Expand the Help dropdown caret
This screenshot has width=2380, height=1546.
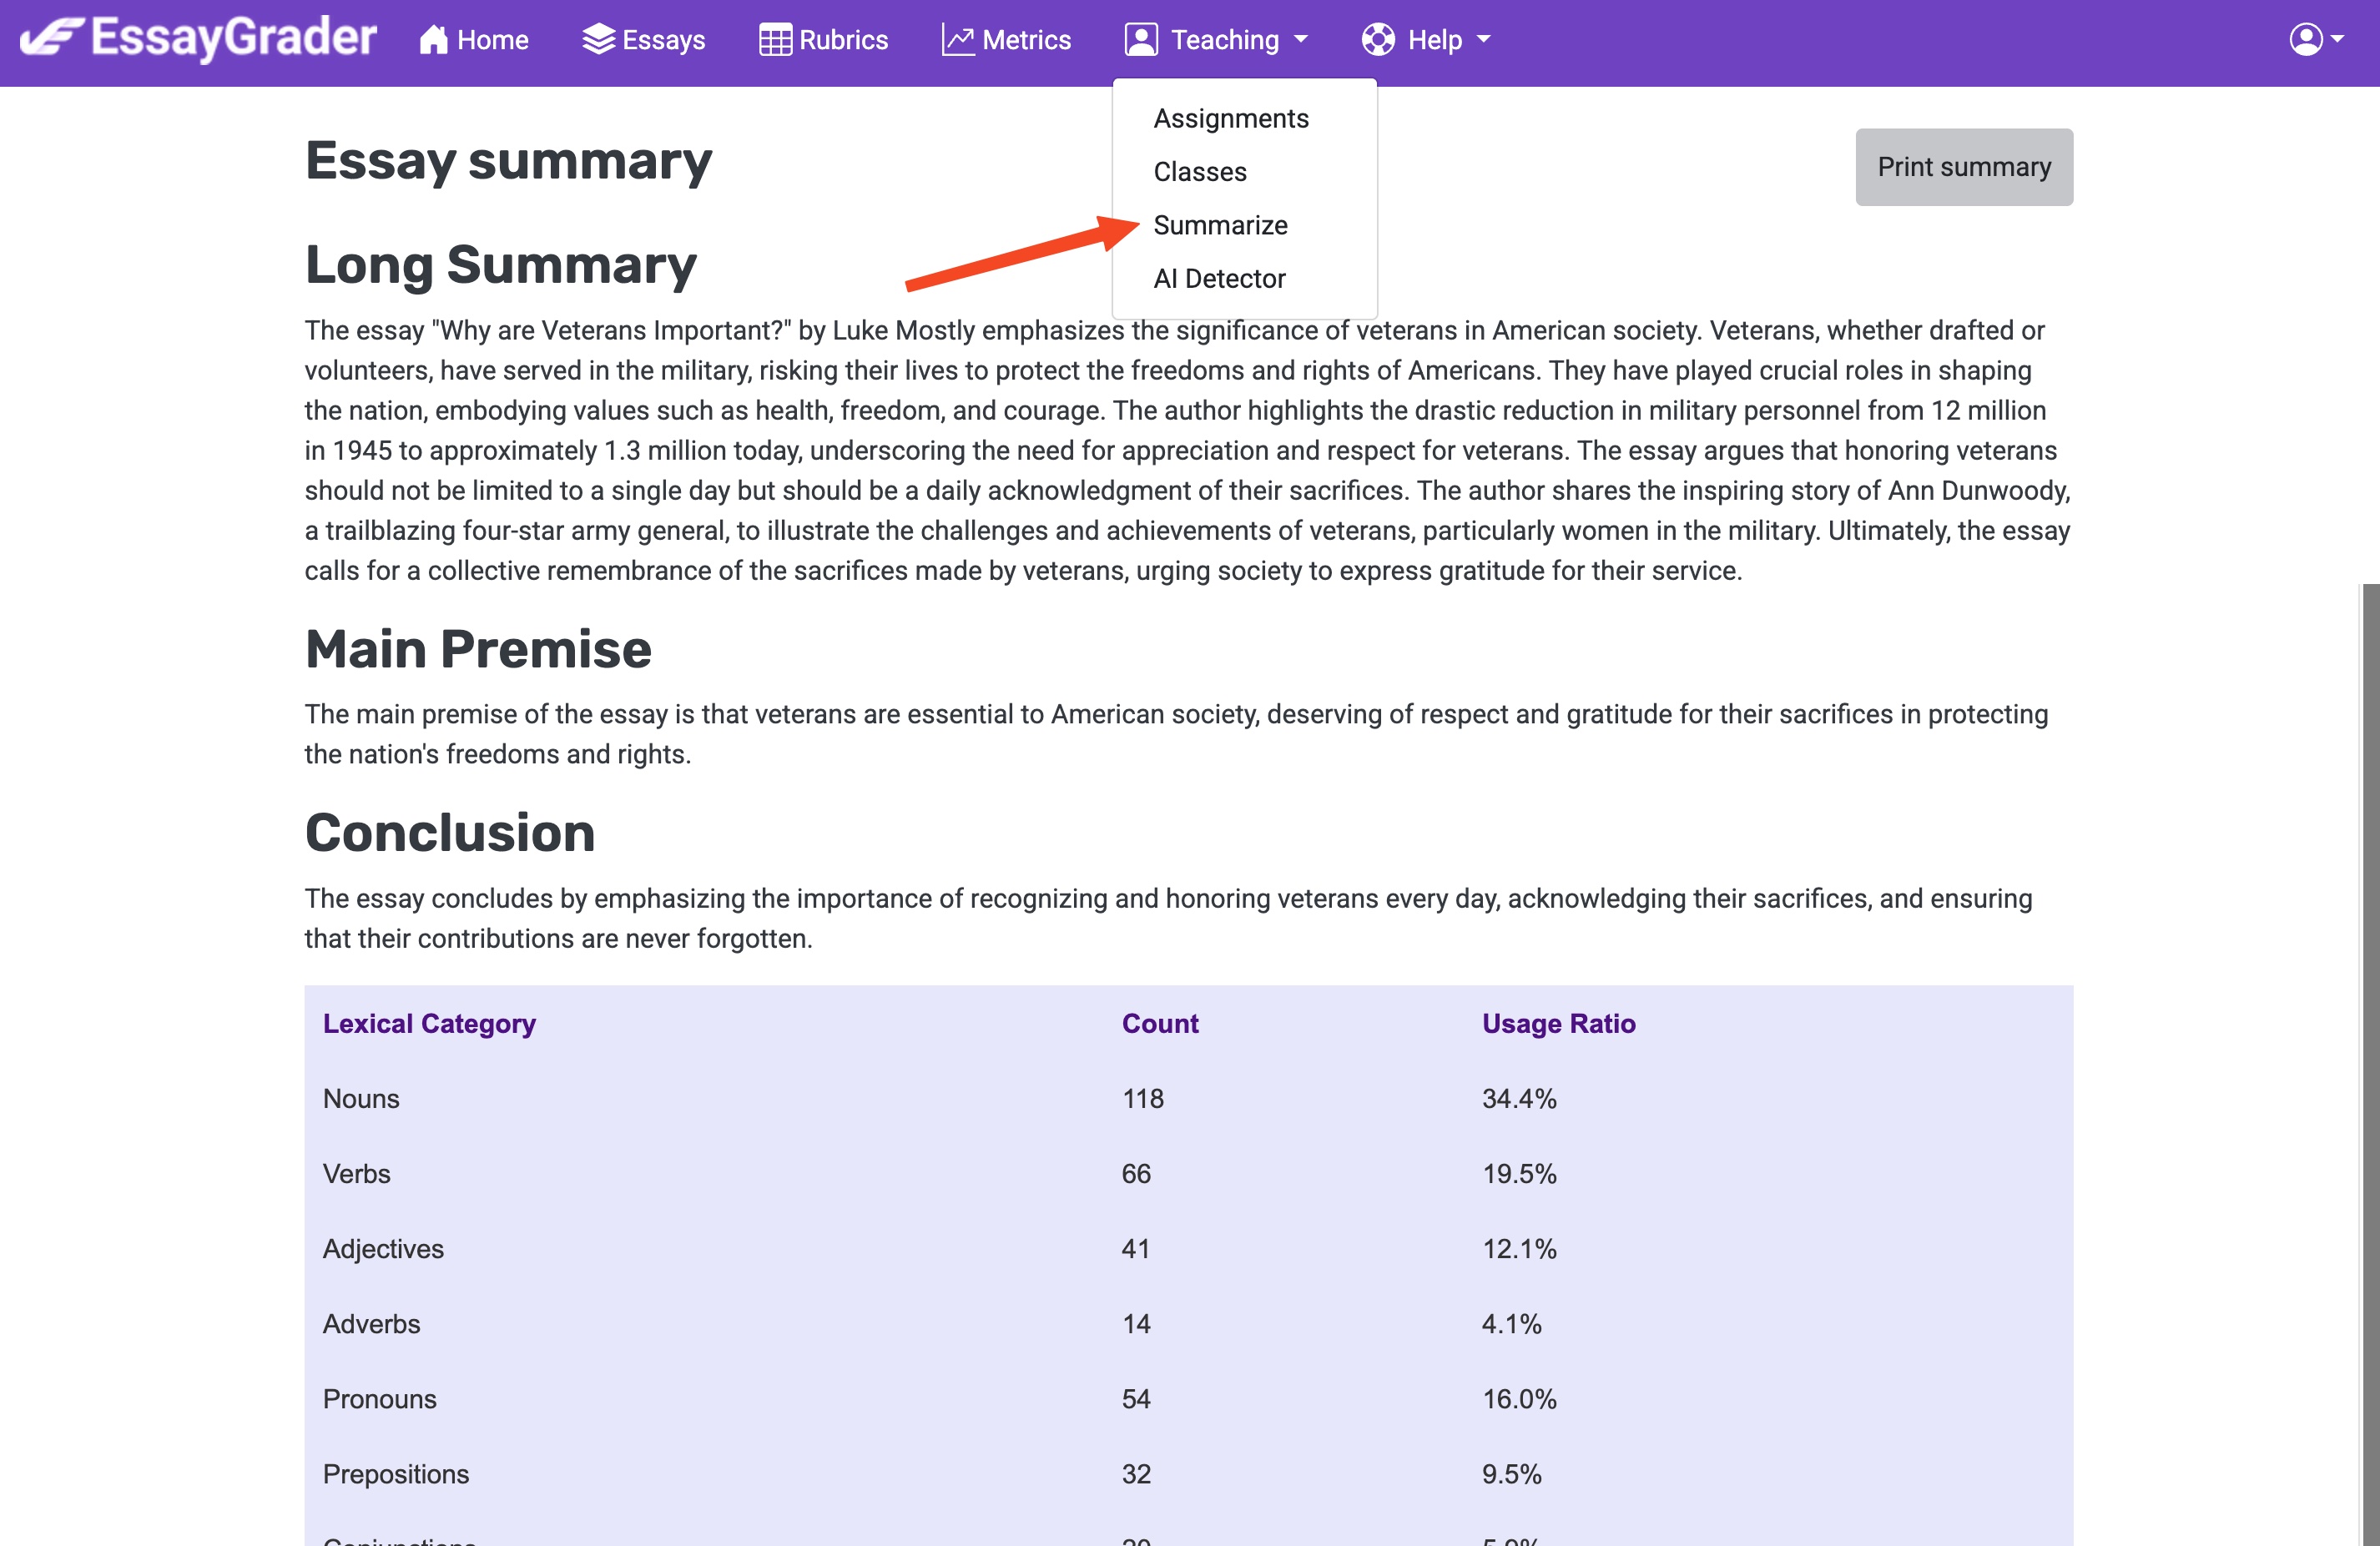(x=1484, y=40)
